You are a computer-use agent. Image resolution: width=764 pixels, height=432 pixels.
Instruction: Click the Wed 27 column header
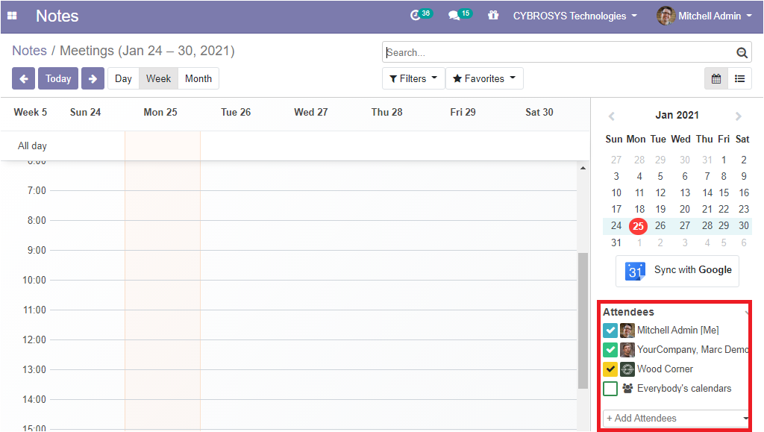click(311, 112)
